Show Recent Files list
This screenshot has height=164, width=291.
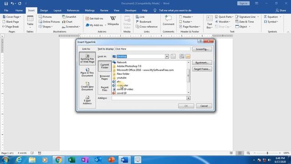[105, 88]
